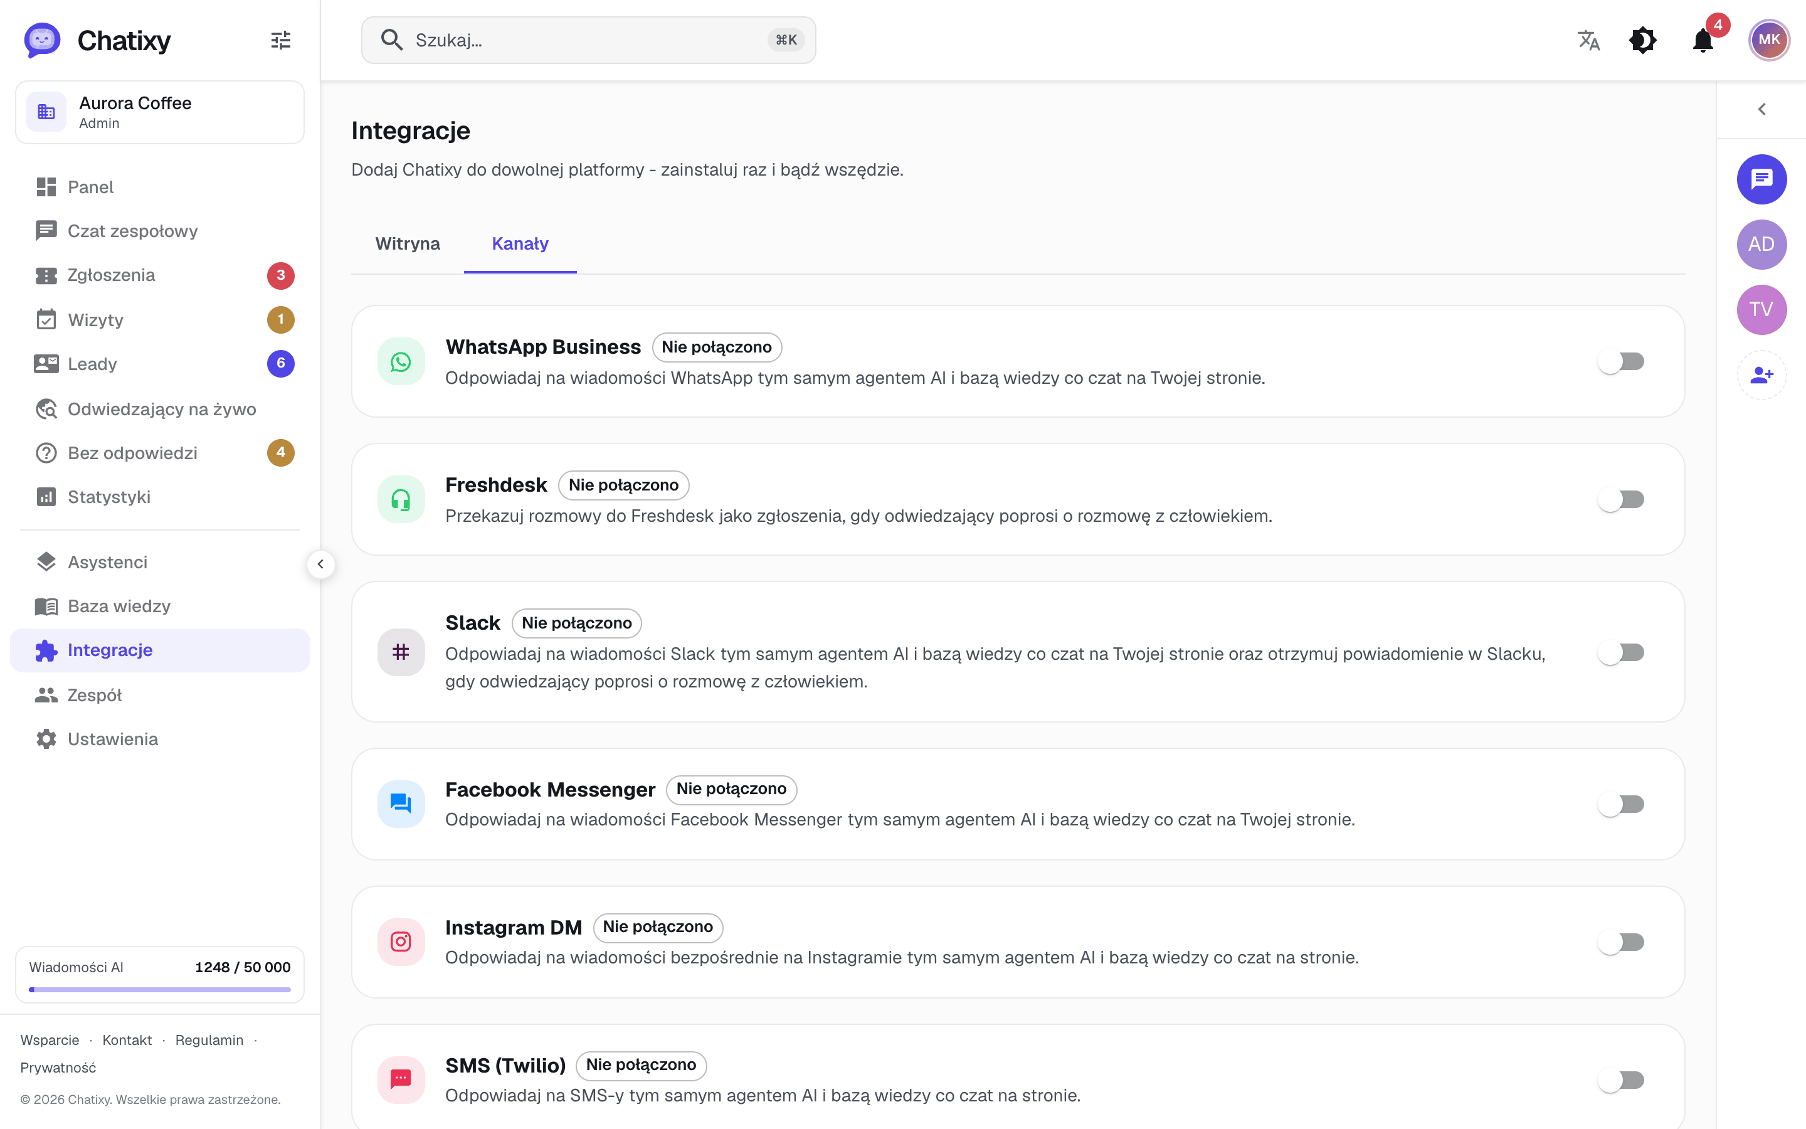This screenshot has height=1129, width=1806.
Task: Click the Leady count badge 6
Action: pyautogui.click(x=280, y=364)
